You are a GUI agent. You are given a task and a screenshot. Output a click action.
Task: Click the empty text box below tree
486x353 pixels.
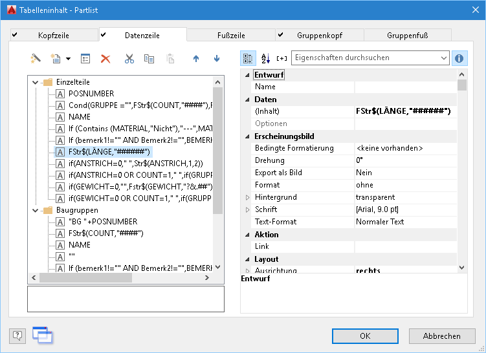(126, 299)
